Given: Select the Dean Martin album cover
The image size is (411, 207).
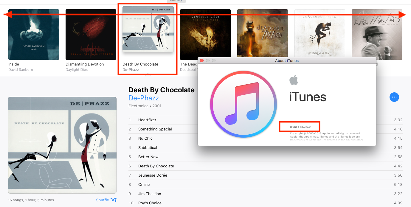Looking at the screenshot, I should click(x=377, y=35).
